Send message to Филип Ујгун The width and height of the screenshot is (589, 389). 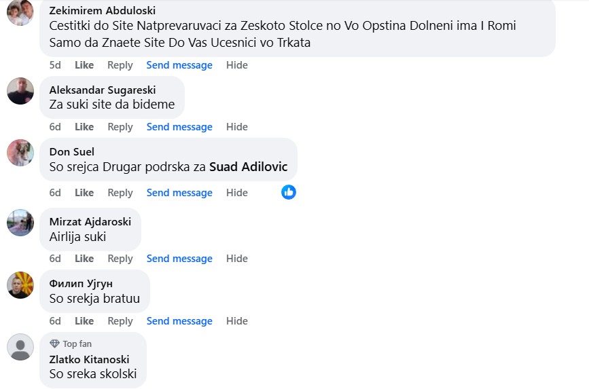click(x=179, y=321)
